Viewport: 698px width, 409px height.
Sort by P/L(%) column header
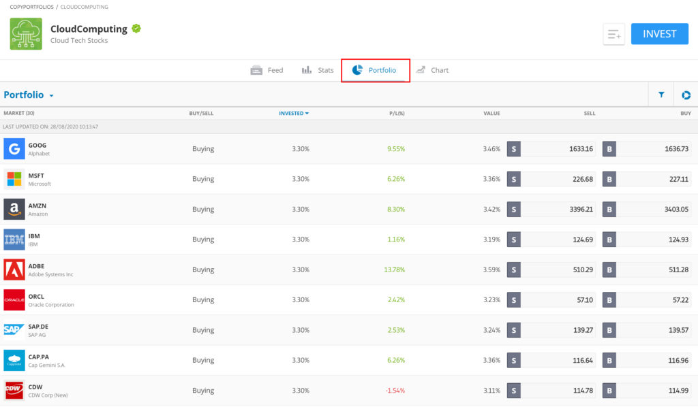point(397,114)
